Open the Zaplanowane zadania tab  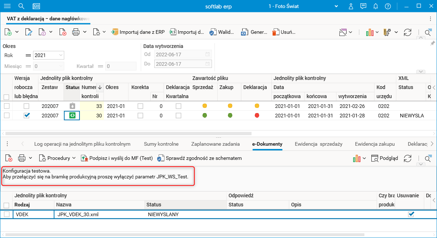(215, 144)
